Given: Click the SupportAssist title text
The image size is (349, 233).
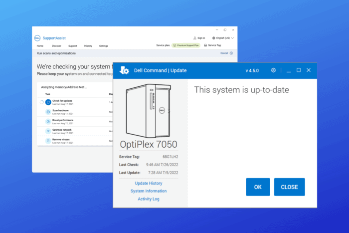Looking at the screenshot, I should pos(54,38).
